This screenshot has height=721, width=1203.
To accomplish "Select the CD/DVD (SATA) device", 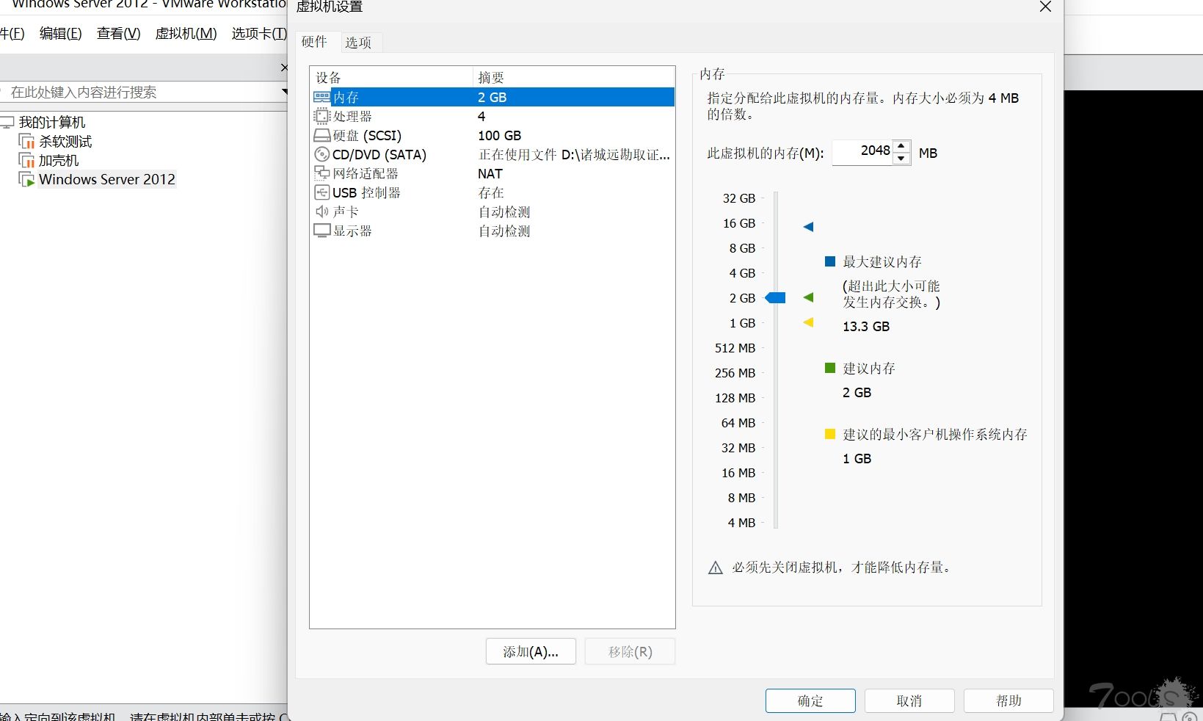I will pos(379,154).
